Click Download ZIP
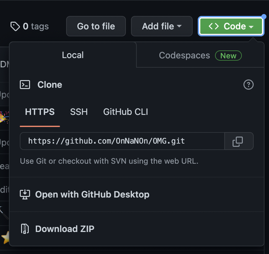Image resolution: width=269 pixels, height=254 pixels. pos(137,229)
